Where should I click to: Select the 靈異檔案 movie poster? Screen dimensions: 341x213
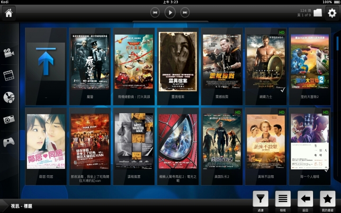click(x=178, y=62)
